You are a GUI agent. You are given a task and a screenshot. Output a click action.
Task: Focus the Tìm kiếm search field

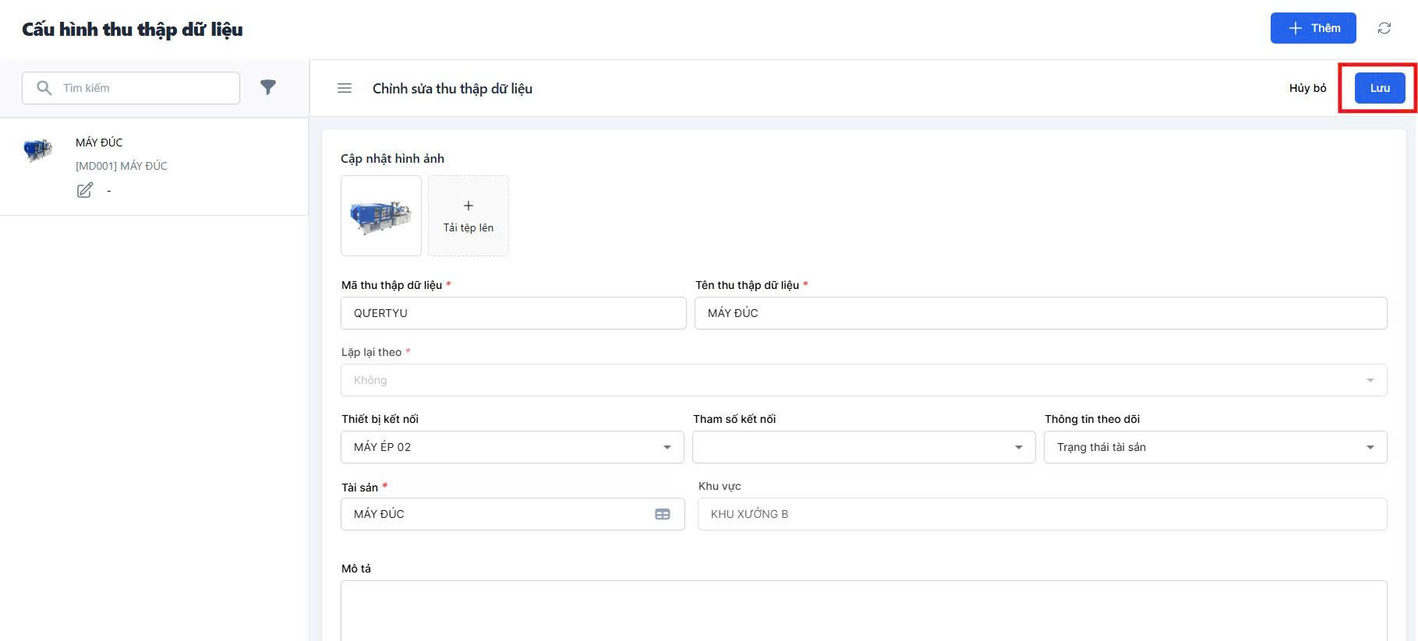(x=147, y=88)
